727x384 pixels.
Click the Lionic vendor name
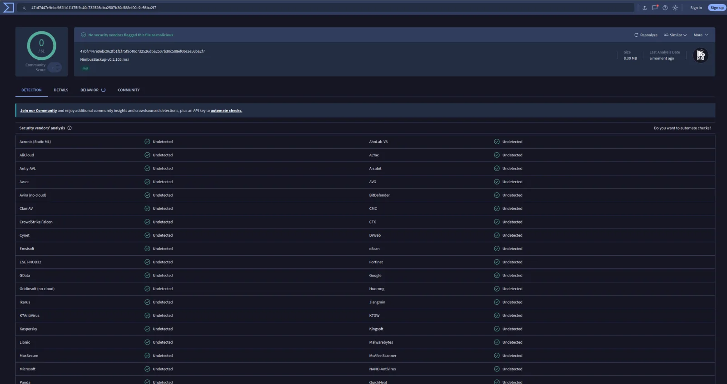point(25,342)
